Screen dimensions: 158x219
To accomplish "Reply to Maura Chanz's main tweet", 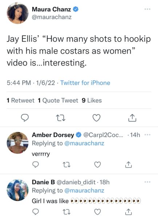I will pyautogui.click(x=25, y=118).
